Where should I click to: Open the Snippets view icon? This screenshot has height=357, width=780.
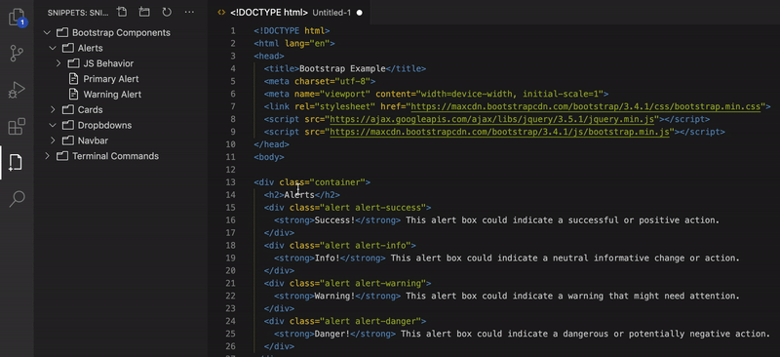click(x=16, y=162)
